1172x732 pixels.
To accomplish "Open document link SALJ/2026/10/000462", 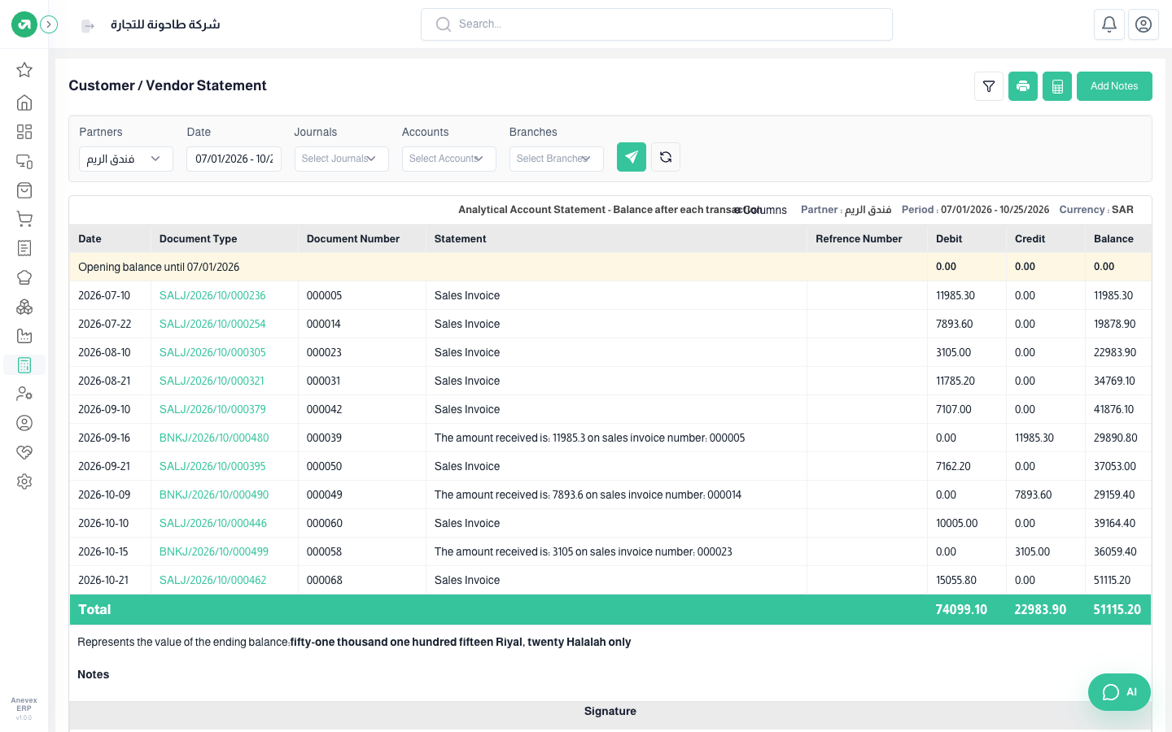I will 213,580.
